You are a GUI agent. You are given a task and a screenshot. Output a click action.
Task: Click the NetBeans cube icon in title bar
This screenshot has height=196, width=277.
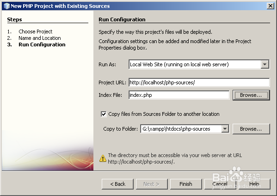click(x=6, y=6)
